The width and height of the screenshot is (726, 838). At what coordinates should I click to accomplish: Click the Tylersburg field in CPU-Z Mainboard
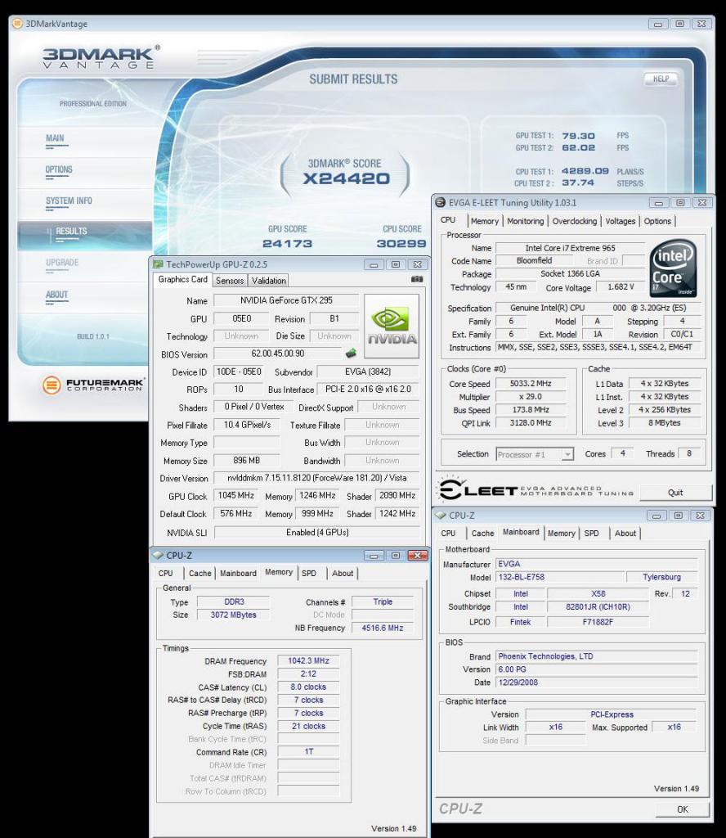tap(662, 577)
